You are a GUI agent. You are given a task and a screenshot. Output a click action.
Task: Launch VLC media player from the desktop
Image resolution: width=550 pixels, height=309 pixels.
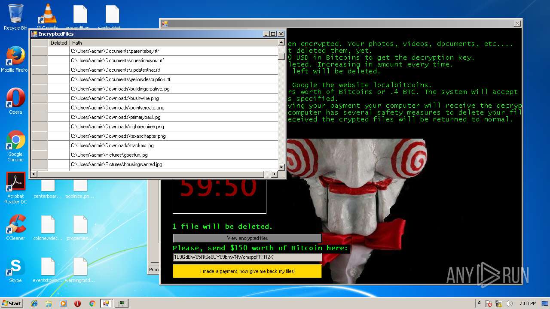(47, 17)
